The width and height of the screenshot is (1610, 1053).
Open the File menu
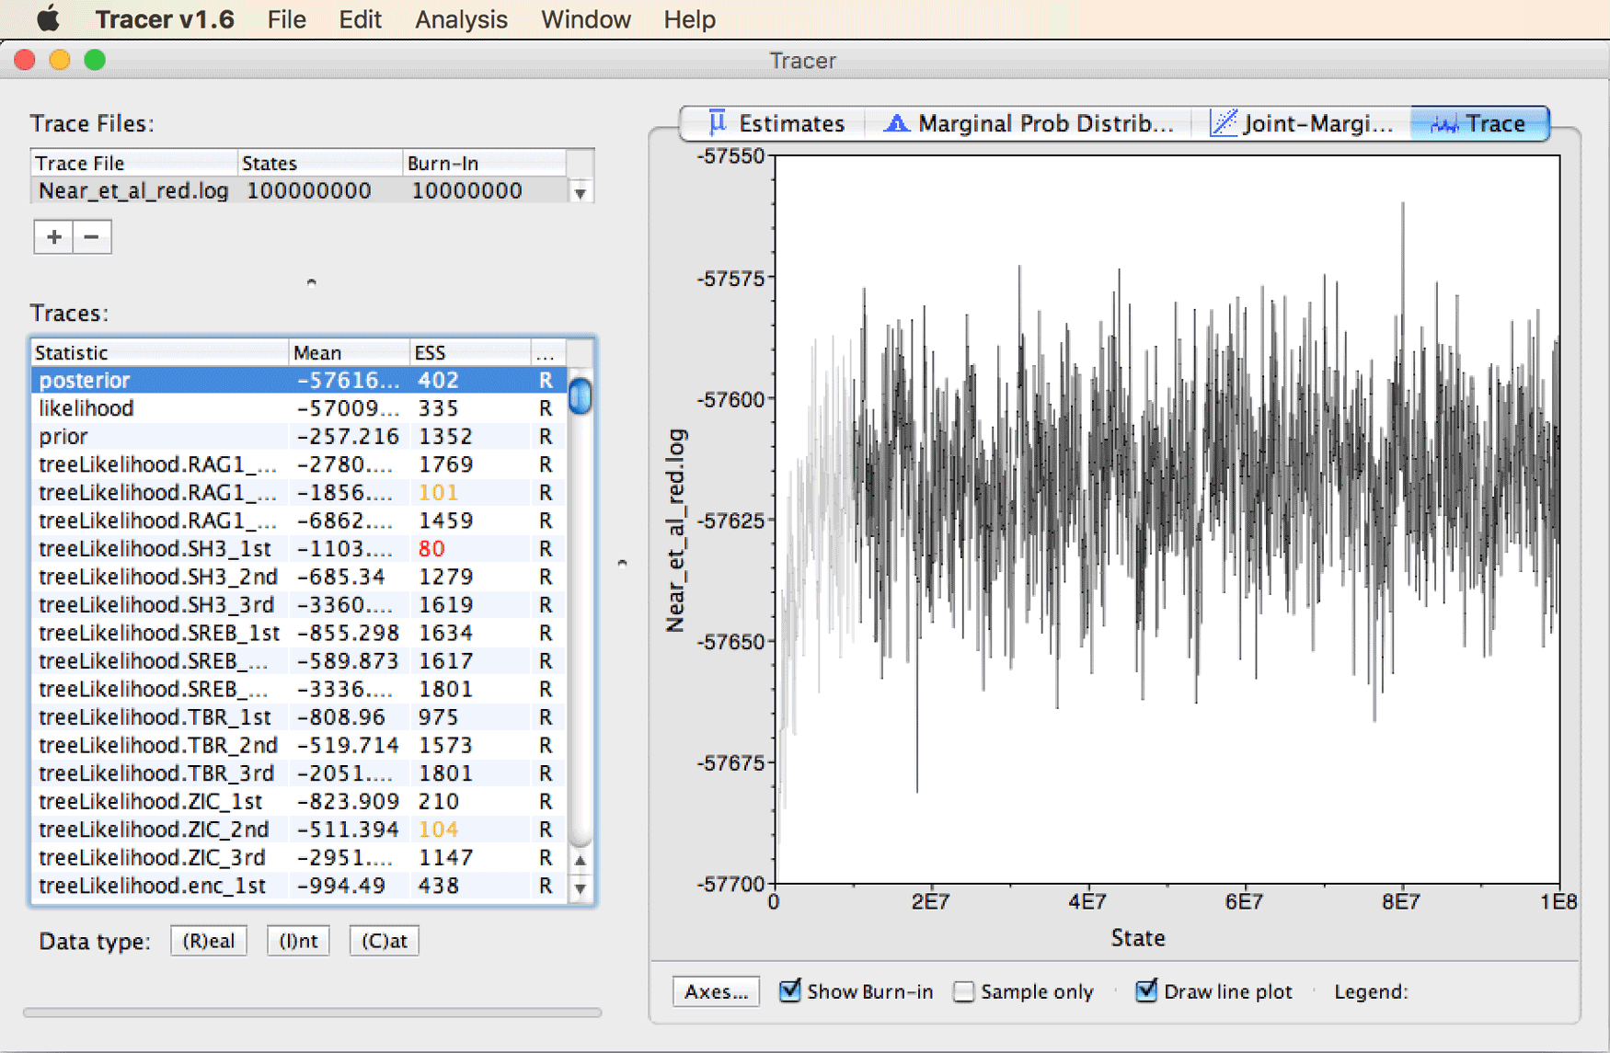[x=287, y=19]
